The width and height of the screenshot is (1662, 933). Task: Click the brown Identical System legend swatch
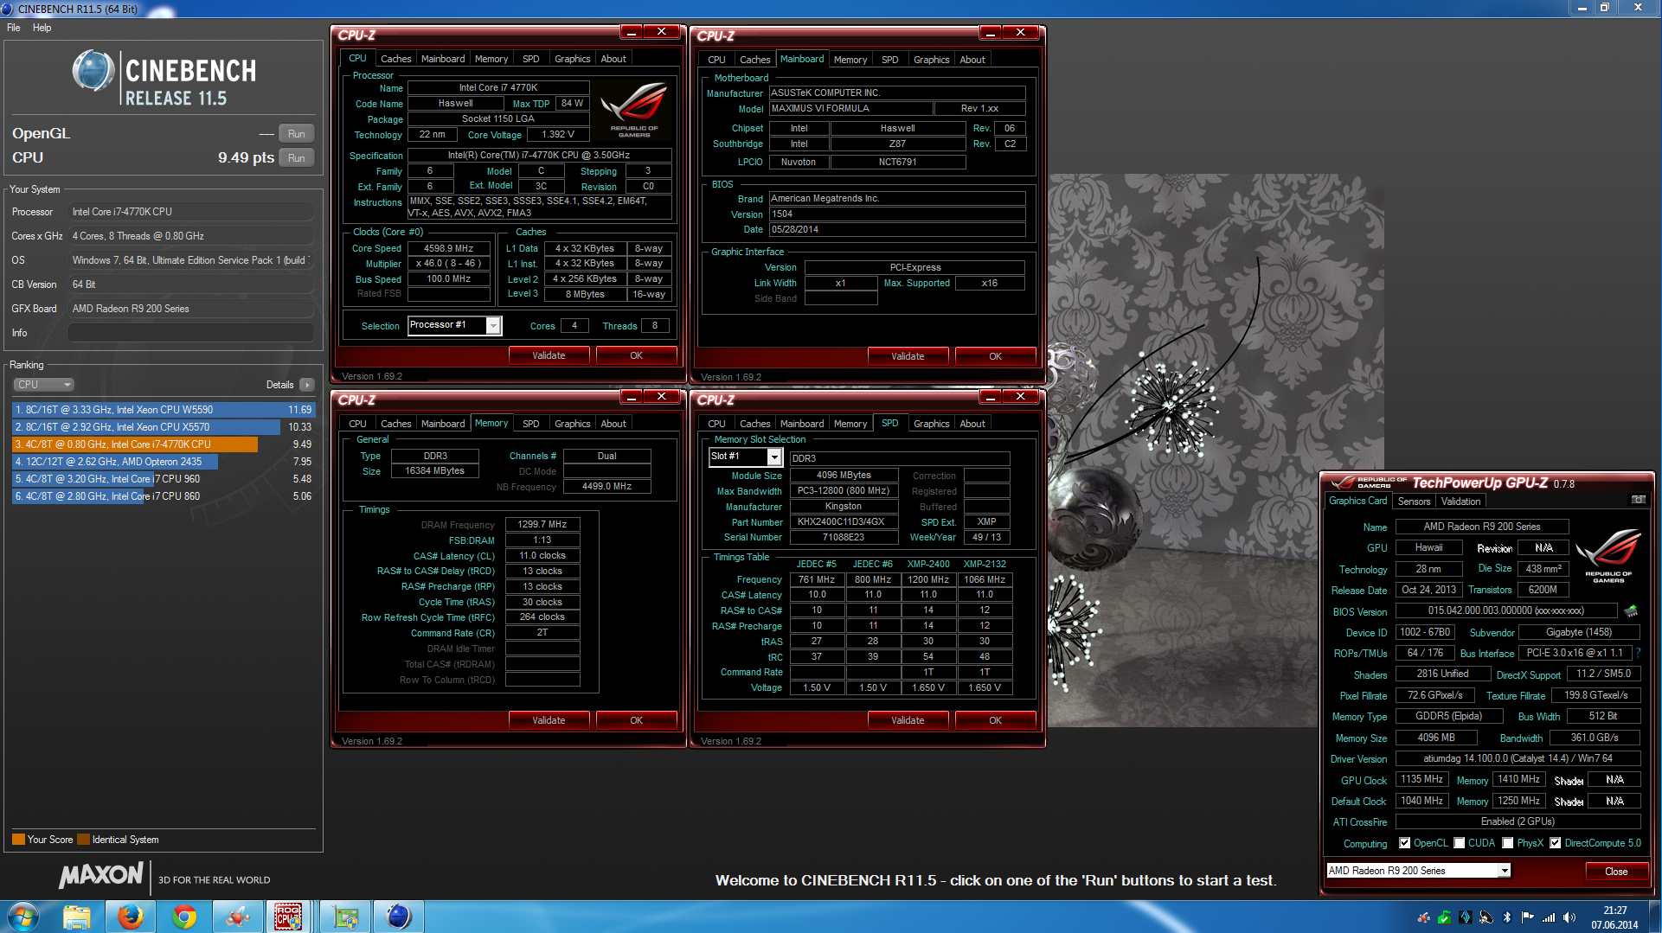tap(83, 840)
